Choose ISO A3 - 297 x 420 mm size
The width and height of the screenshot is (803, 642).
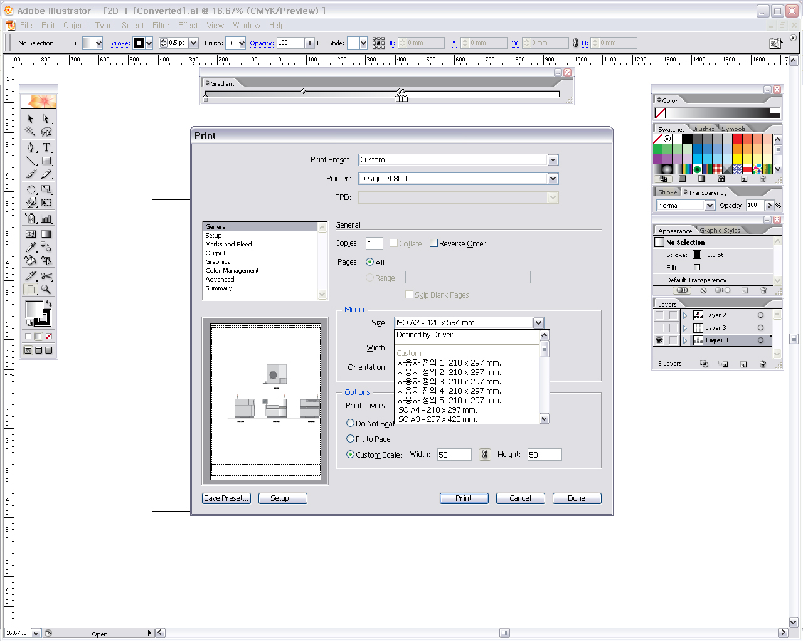pyautogui.click(x=437, y=419)
